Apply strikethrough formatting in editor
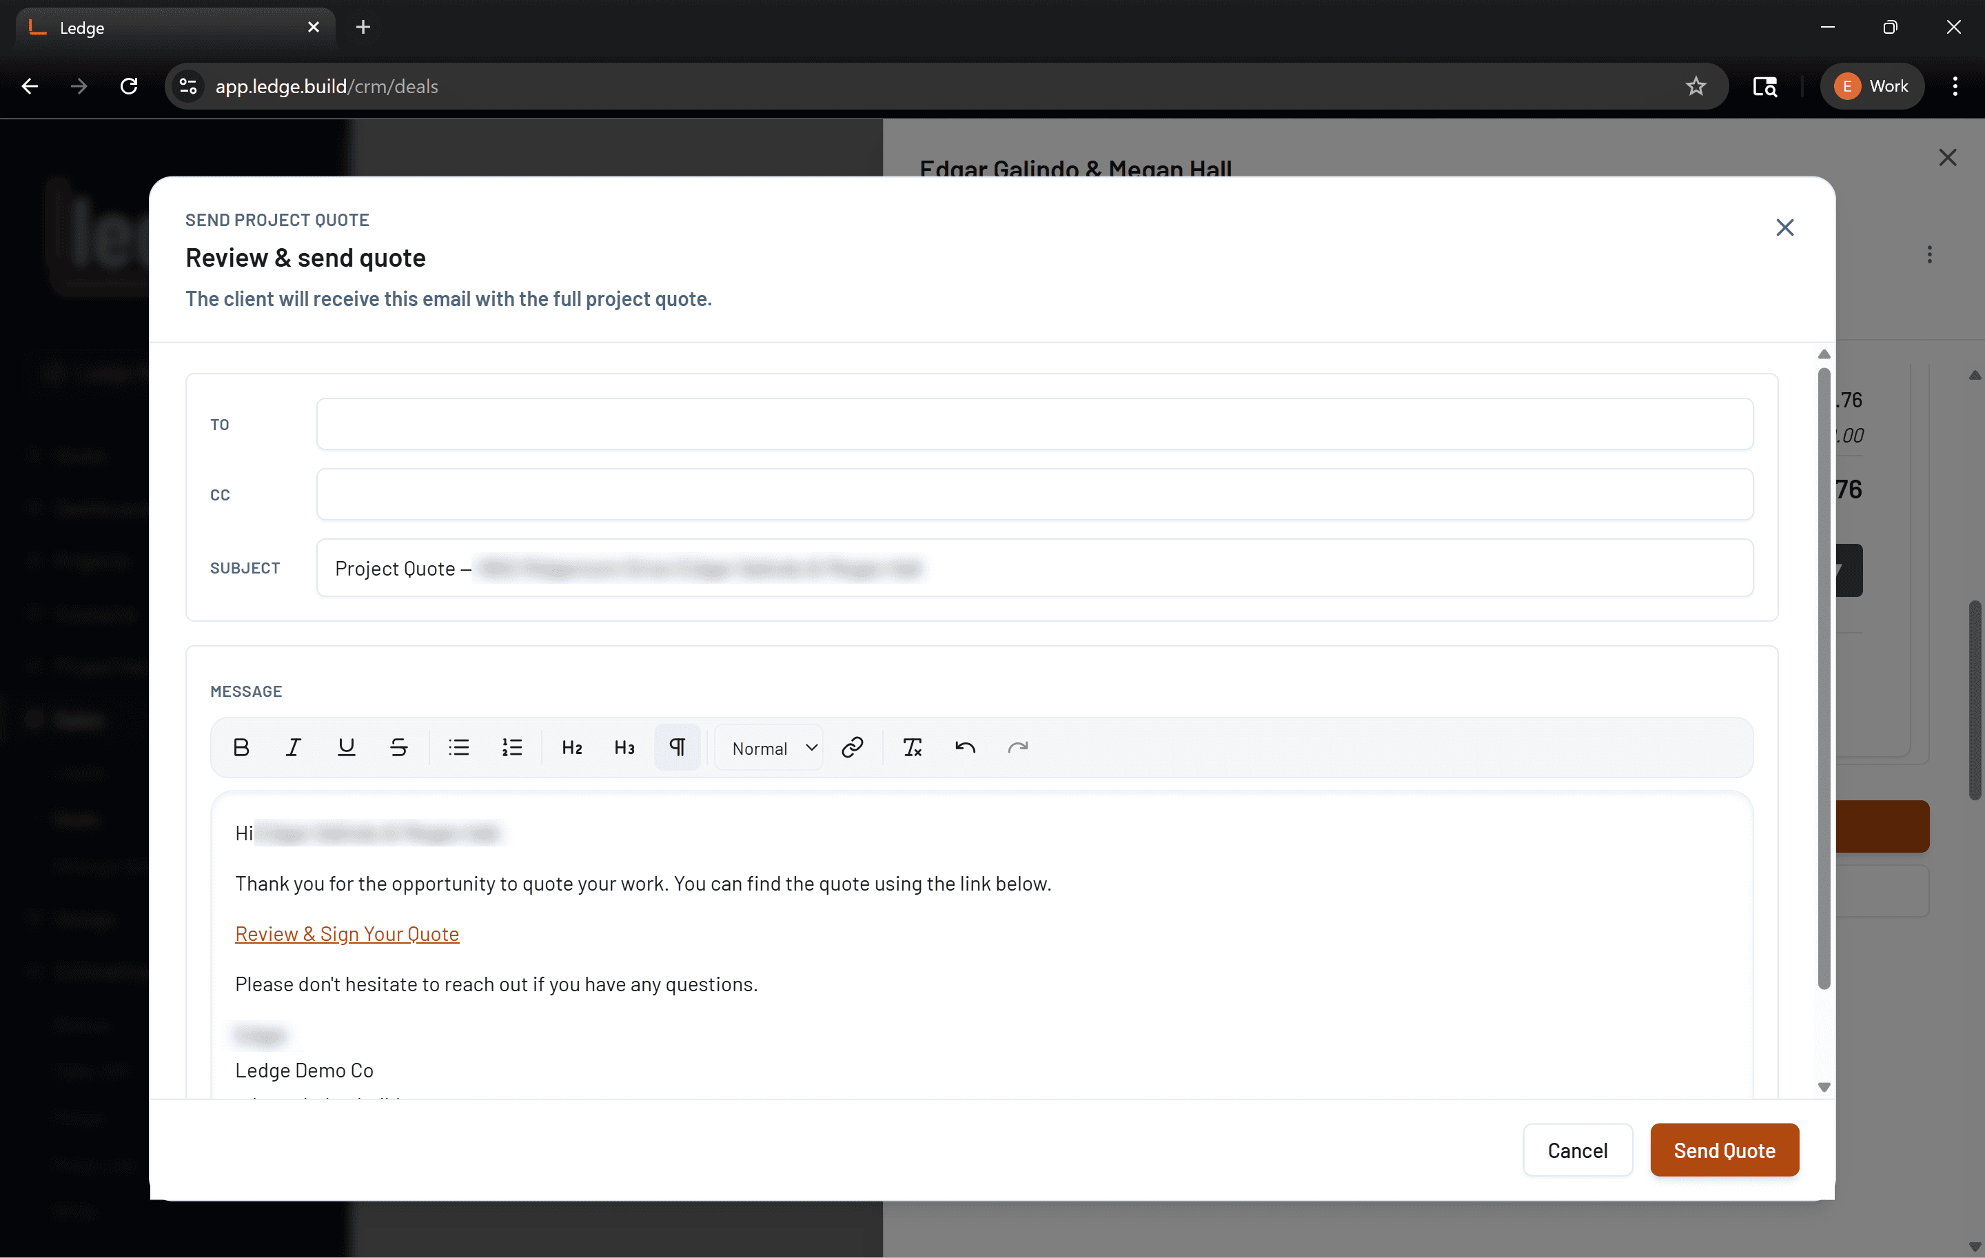The height and width of the screenshot is (1258, 1985). (x=399, y=748)
